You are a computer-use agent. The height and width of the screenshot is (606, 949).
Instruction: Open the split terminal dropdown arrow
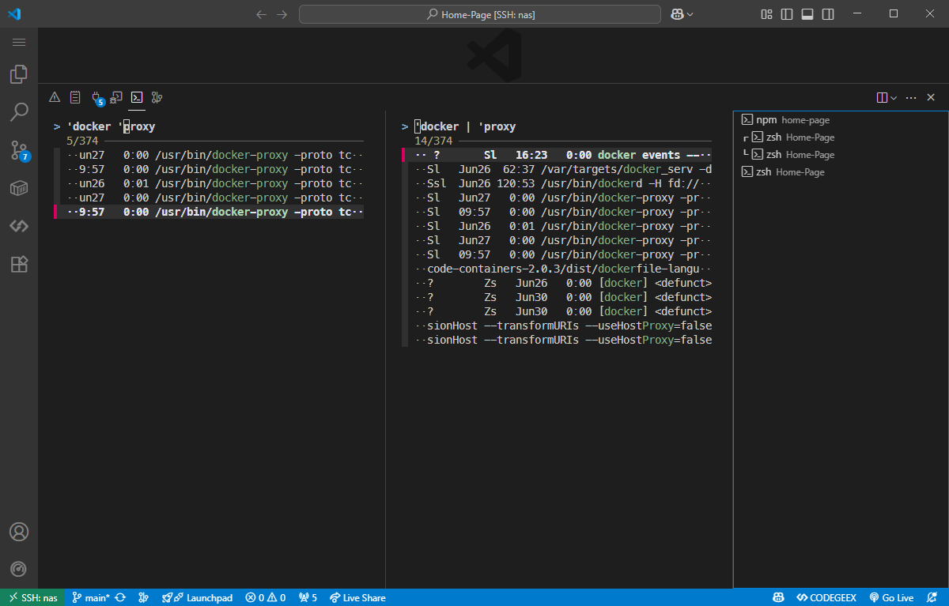pos(894,97)
